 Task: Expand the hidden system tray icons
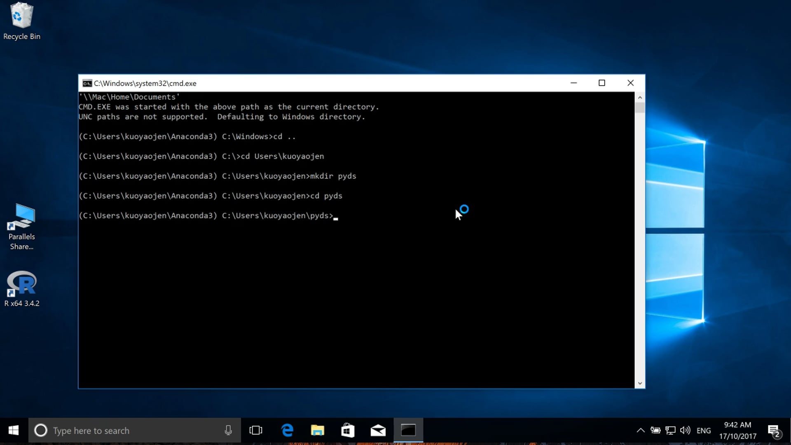641,431
